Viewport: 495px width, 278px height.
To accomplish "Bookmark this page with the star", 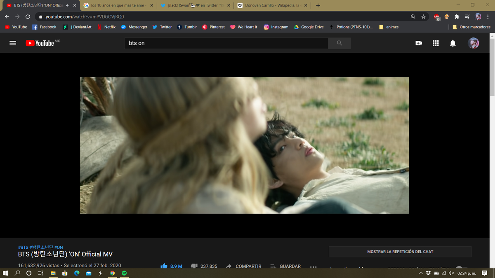I will 423,16.
